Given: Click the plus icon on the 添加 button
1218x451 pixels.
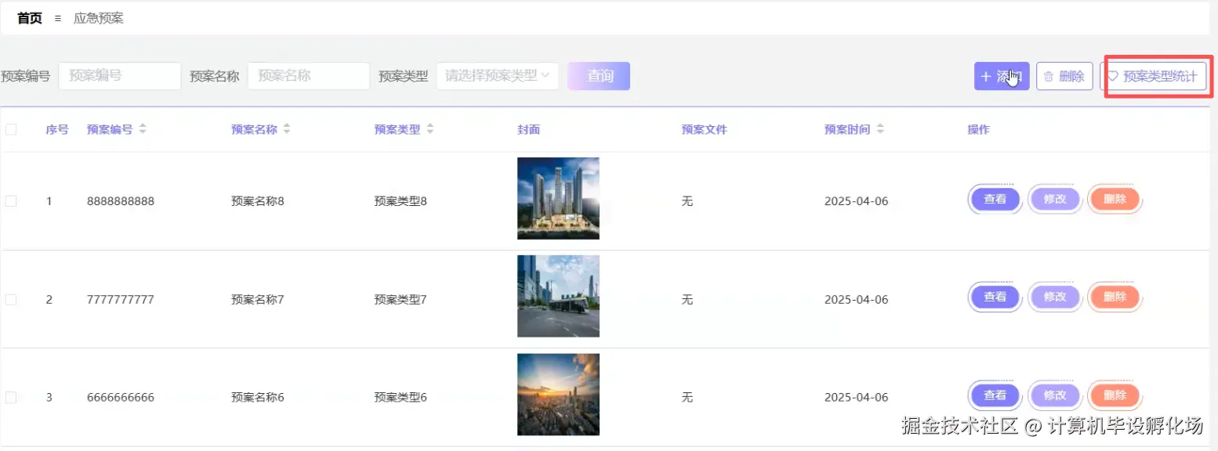Looking at the screenshot, I should 988,76.
